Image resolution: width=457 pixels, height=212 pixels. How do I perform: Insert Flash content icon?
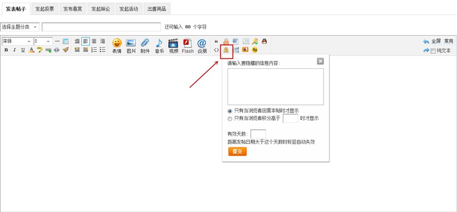point(187,46)
